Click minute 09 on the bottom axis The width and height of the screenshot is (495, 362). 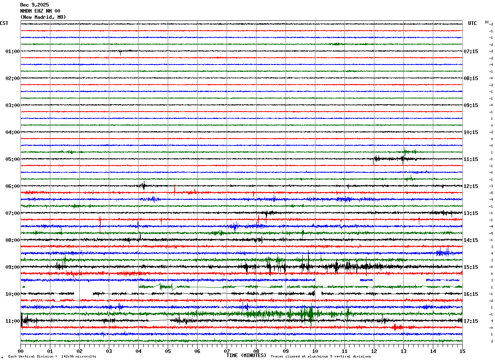click(286, 351)
